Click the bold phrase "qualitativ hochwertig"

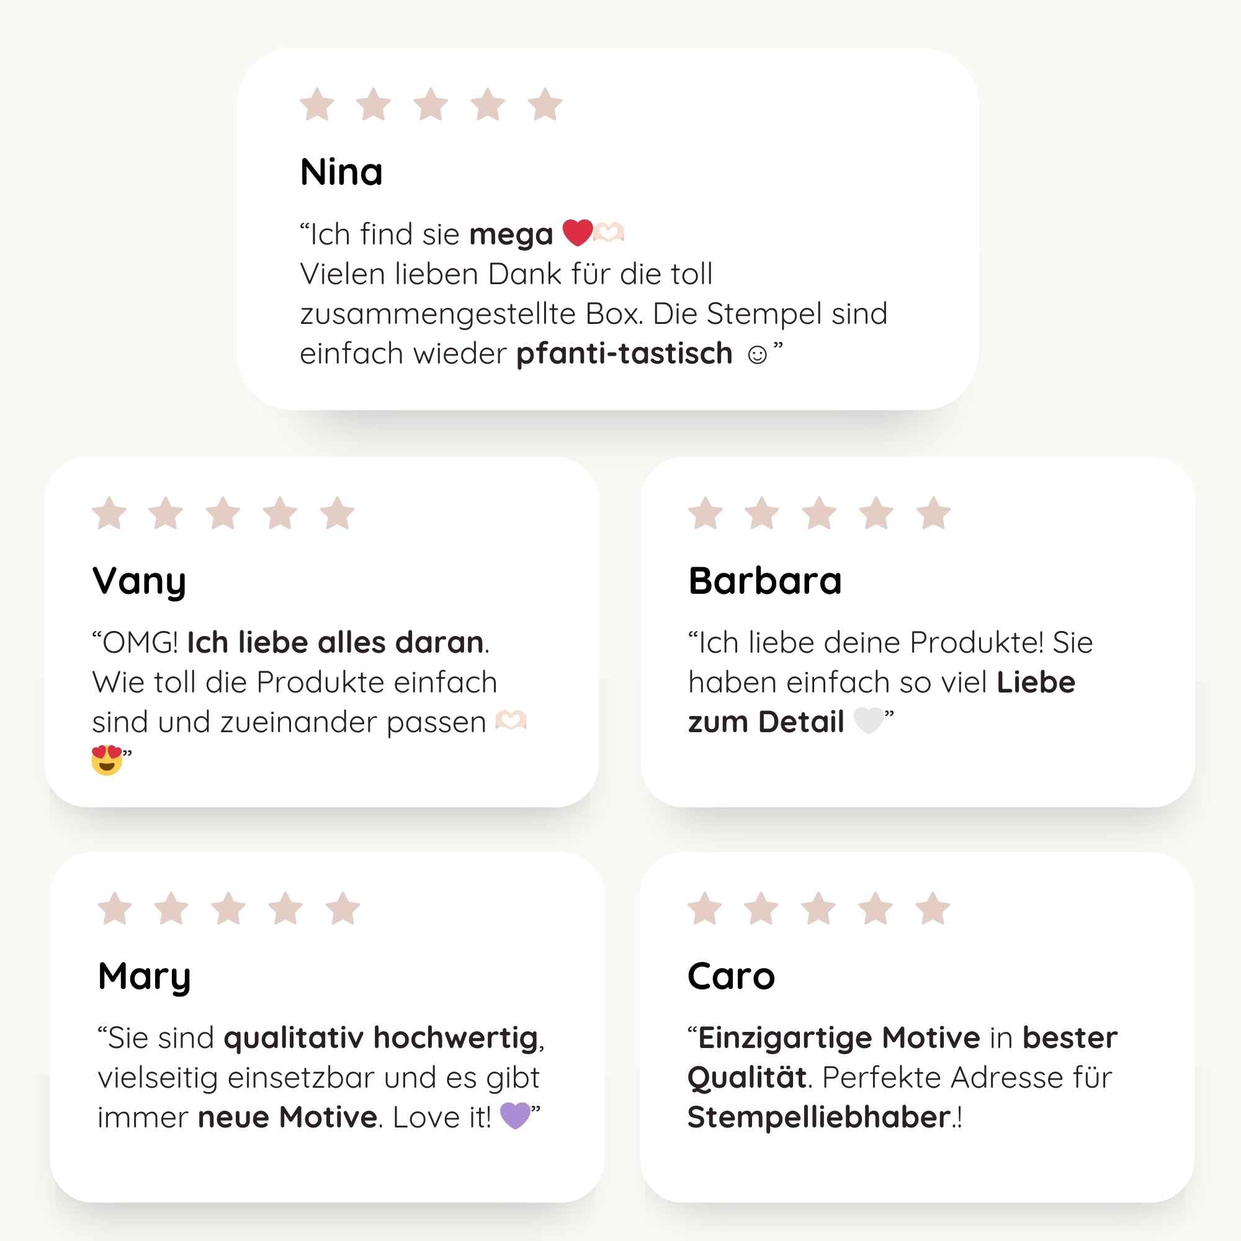pyautogui.click(x=381, y=1037)
